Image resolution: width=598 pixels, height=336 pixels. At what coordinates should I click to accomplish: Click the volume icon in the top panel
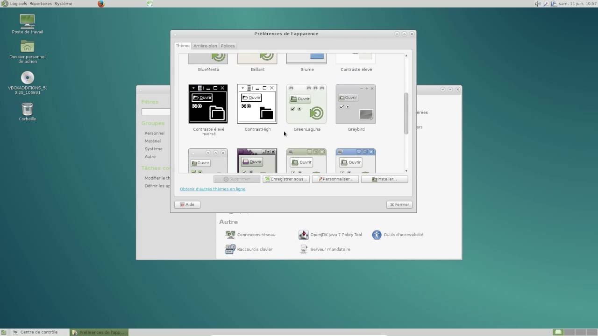537,4
